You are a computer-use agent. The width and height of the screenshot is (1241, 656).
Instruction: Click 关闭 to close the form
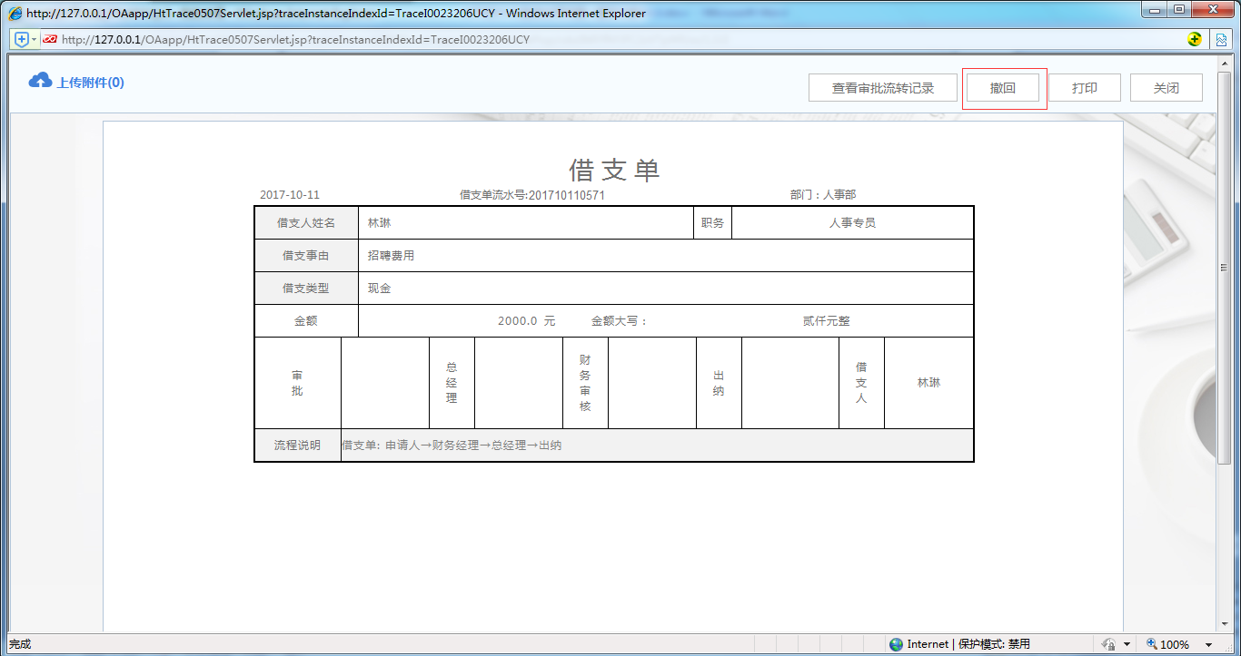pyautogui.click(x=1166, y=87)
